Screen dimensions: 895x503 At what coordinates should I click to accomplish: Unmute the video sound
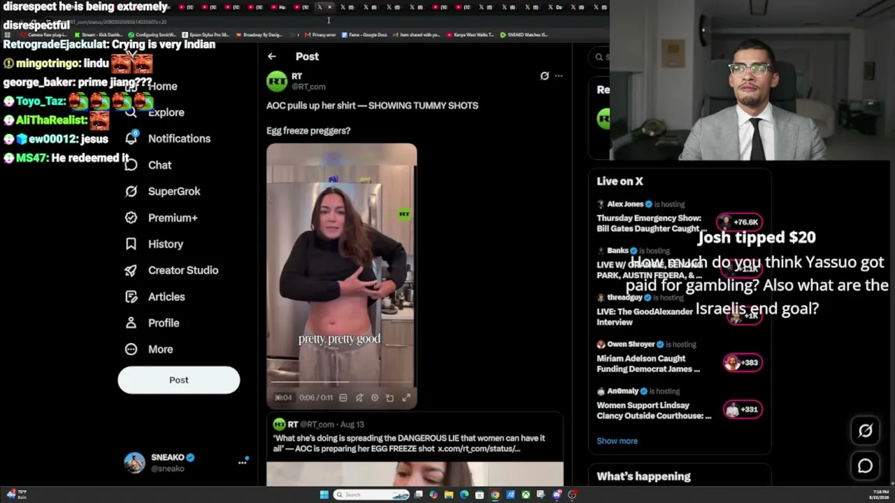(359, 398)
